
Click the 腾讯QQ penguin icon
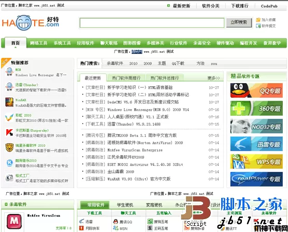point(116,221)
